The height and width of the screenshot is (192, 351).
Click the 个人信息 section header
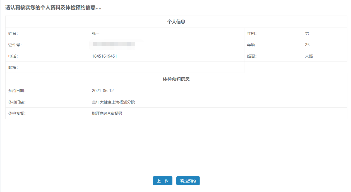tap(176, 22)
